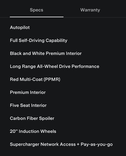Select Long Range All-Wheel Drive Performance
The image size is (126, 156).
click(x=55, y=66)
